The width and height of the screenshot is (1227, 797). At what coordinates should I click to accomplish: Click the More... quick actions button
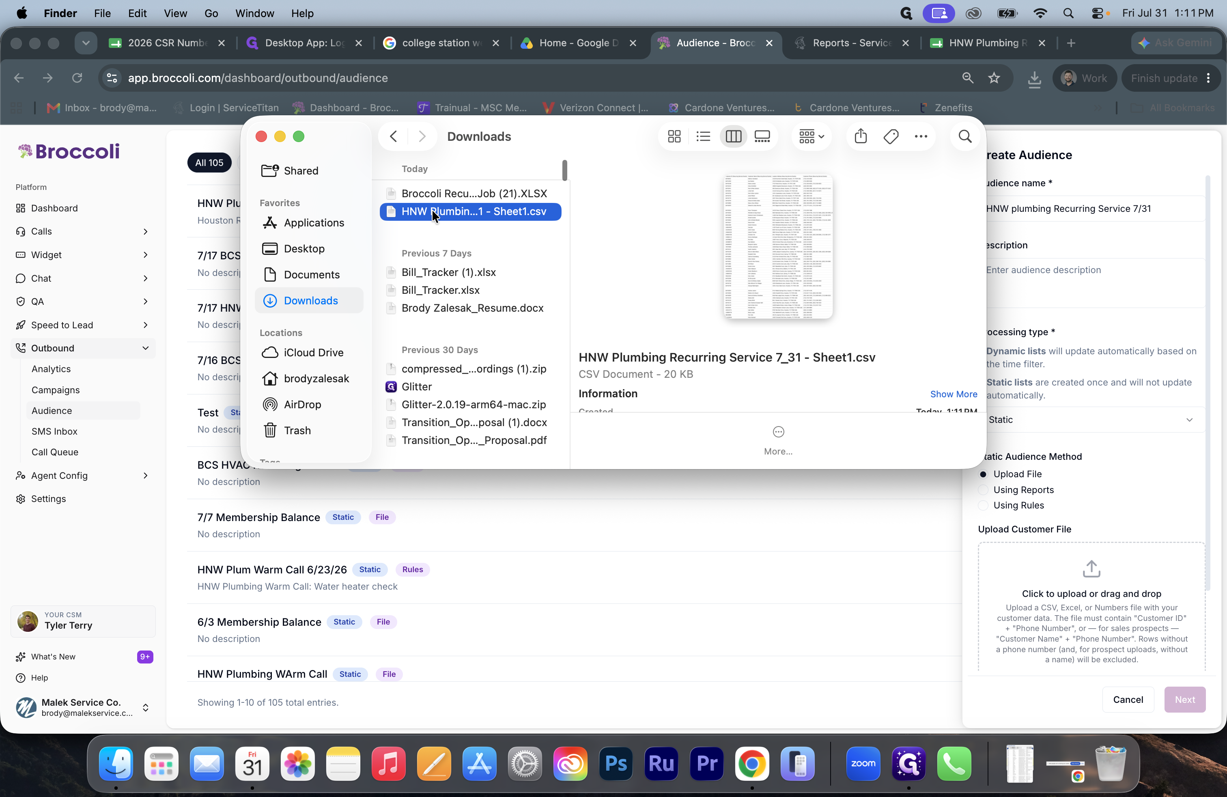tap(778, 441)
